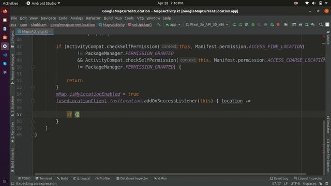The width and height of the screenshot is (331, 186).
Task: Open the Edit menu
Action: (23, 18)
